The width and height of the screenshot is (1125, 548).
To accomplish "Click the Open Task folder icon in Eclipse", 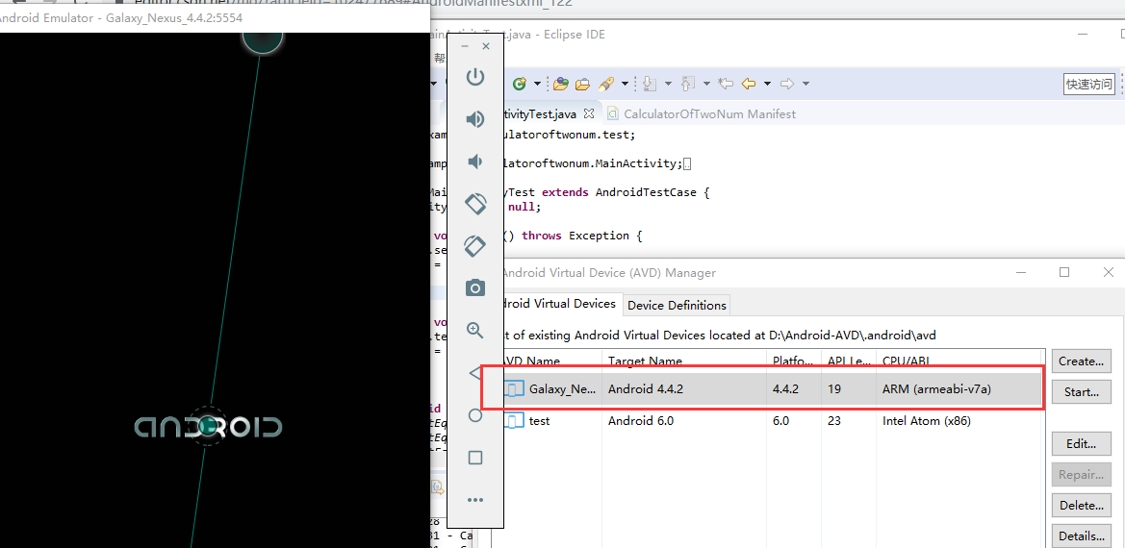I will click(x=582, y=84).
